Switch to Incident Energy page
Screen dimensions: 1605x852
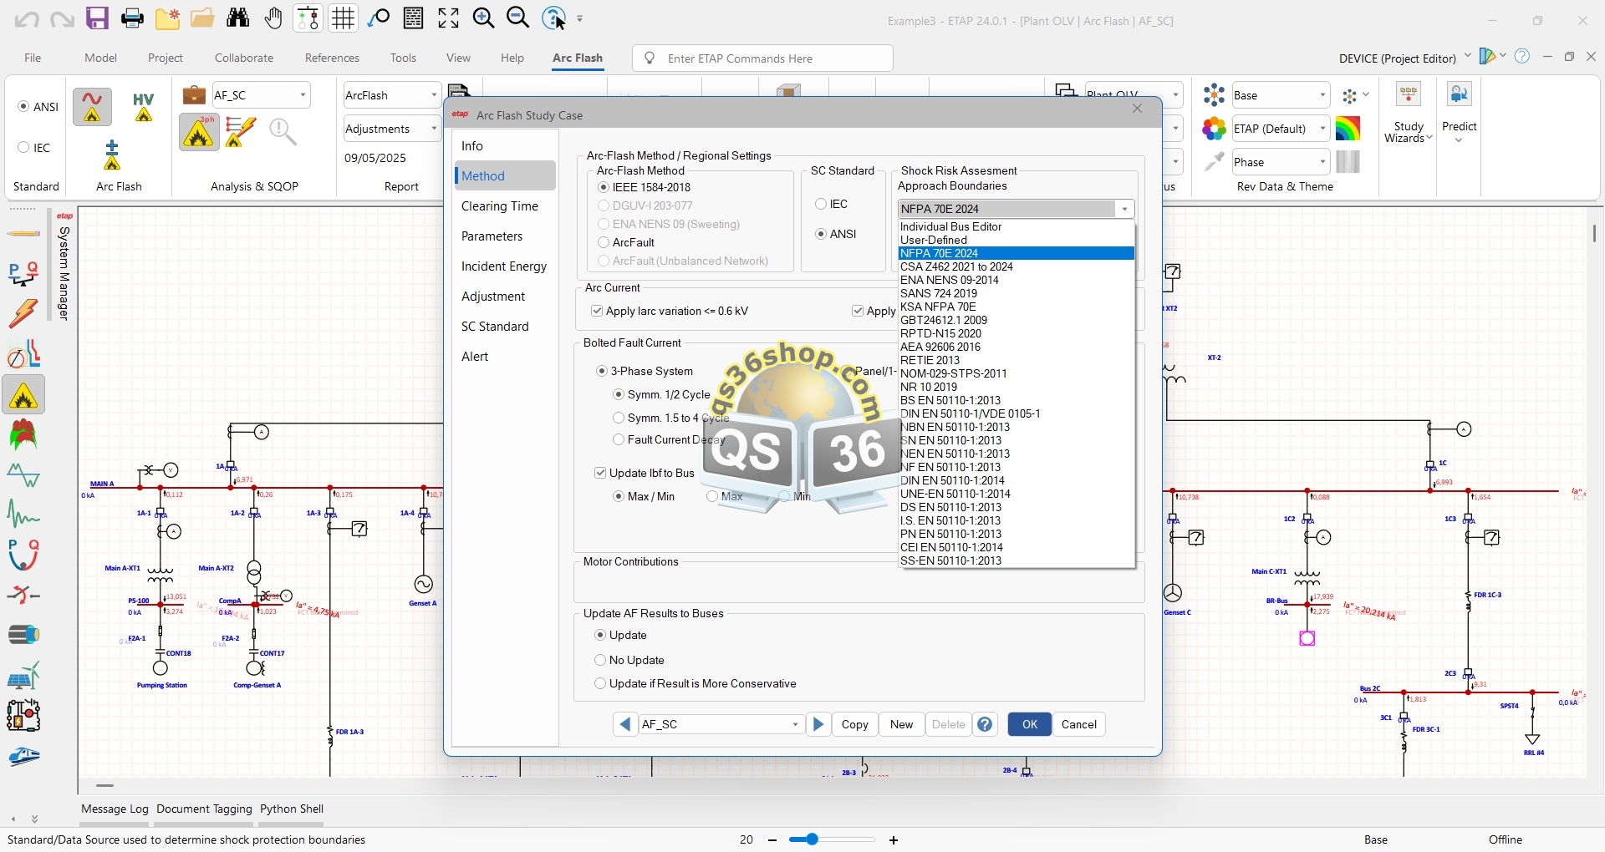[x=504, y=266]
